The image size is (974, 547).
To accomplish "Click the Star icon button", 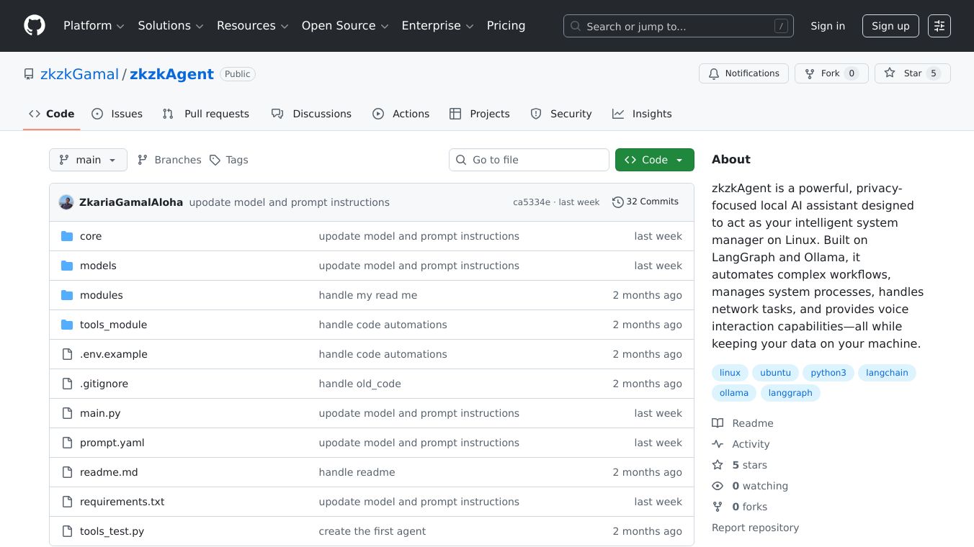I will [x=890, y=73].
